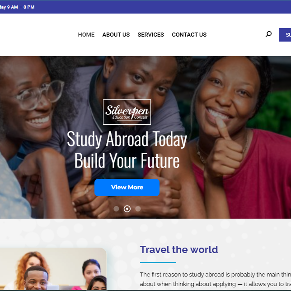This screenshot has height=291, width=291.
Task: Switch to the third slide dot
Action: 138,209
